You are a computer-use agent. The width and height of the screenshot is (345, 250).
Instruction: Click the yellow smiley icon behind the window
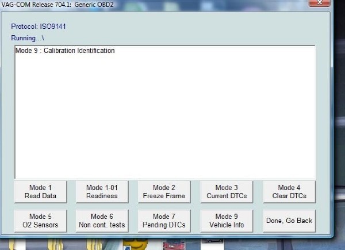tap(135, 244)
